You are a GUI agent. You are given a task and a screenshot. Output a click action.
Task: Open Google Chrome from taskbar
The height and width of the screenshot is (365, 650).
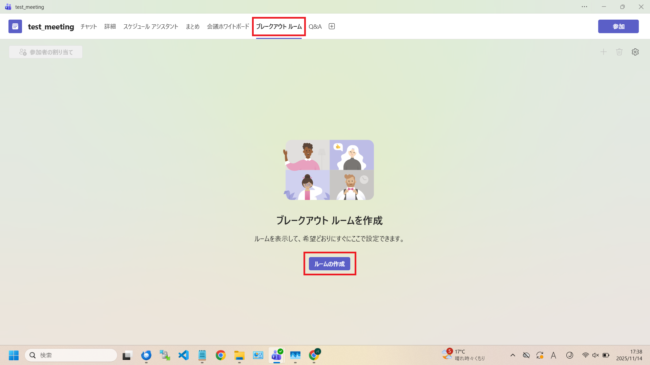(x=221, y=355)
